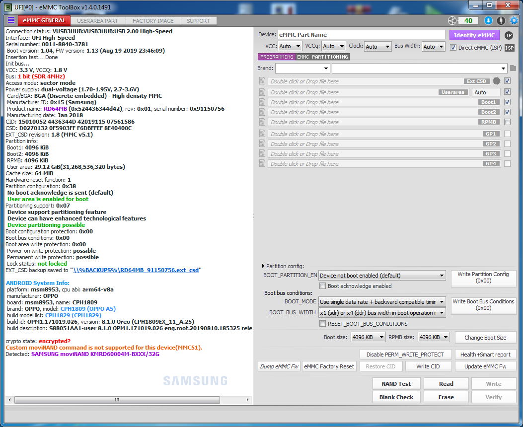Click the log horizontal scrollbar thumb
The height and width of the screenshot is (427, 523).
click(x=117, y=400)
